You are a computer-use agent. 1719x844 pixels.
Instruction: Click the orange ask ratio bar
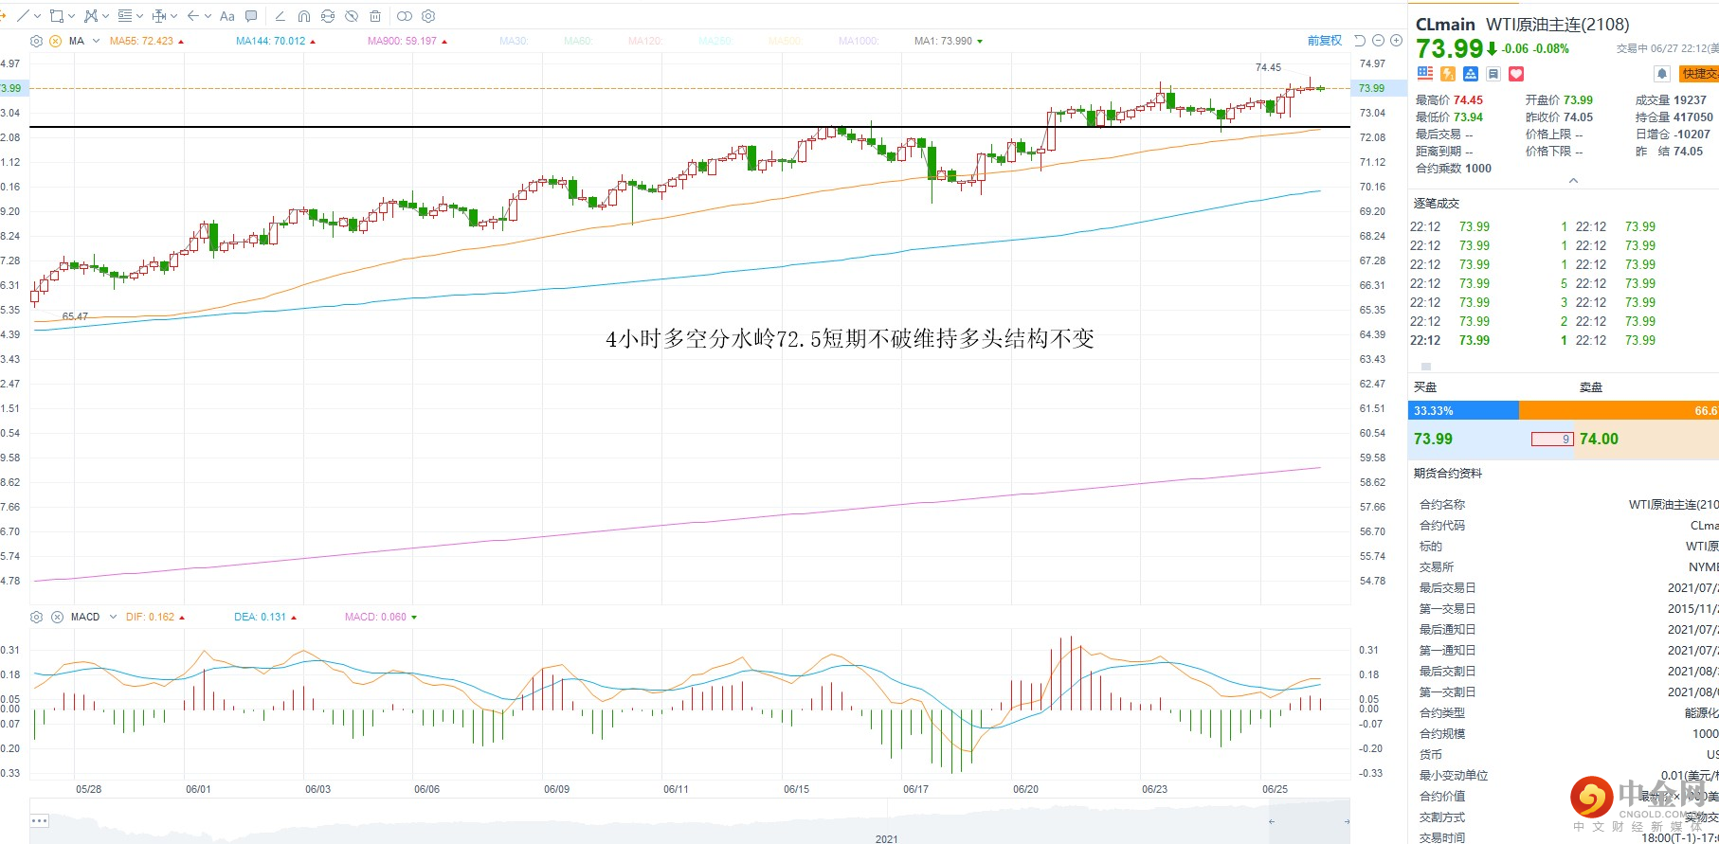pyautogui.click(x=1619, y=410)
